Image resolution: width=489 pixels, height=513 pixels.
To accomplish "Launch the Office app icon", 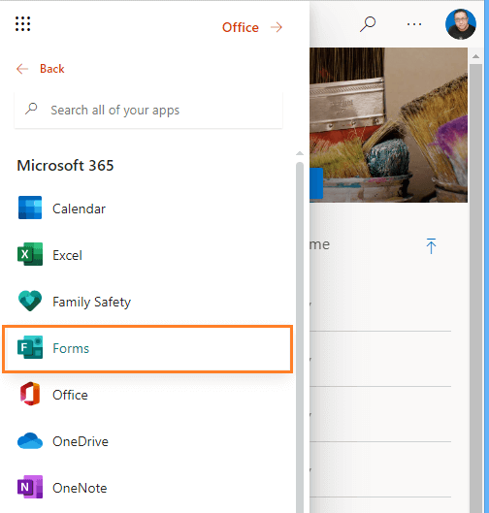I will pyautogui.click(x=30, y=394).
